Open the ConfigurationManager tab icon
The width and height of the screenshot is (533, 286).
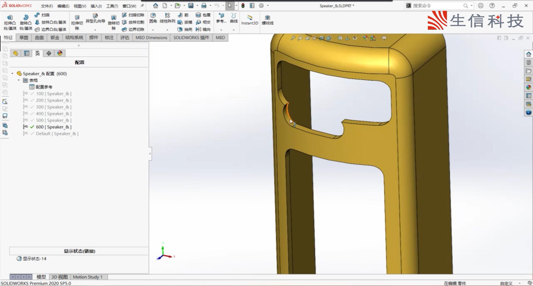[37, 53]
